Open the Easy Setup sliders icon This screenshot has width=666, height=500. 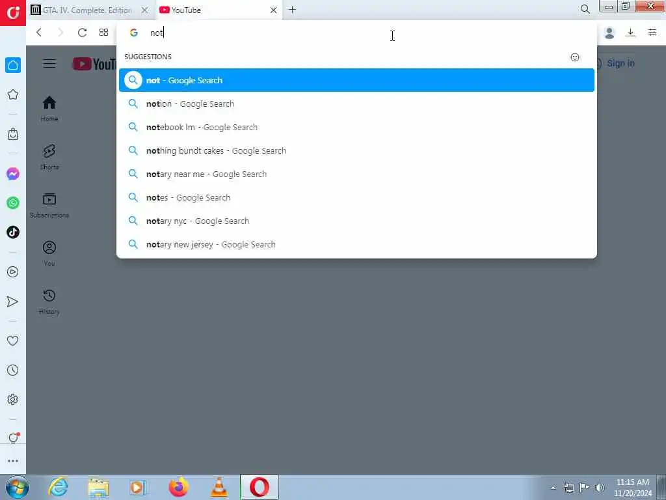coord(652,33)
